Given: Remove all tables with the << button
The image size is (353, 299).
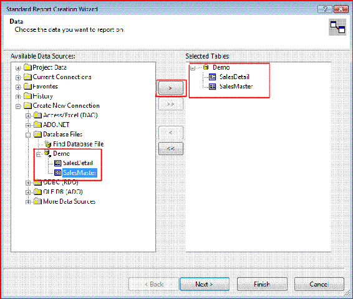Looking at the screenshot, I should pos(171,149).
